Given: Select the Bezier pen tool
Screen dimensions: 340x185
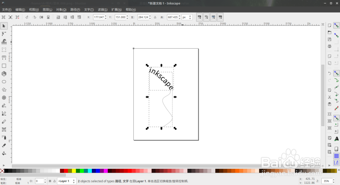Looking at the screenshot, I should pos(4,114).
